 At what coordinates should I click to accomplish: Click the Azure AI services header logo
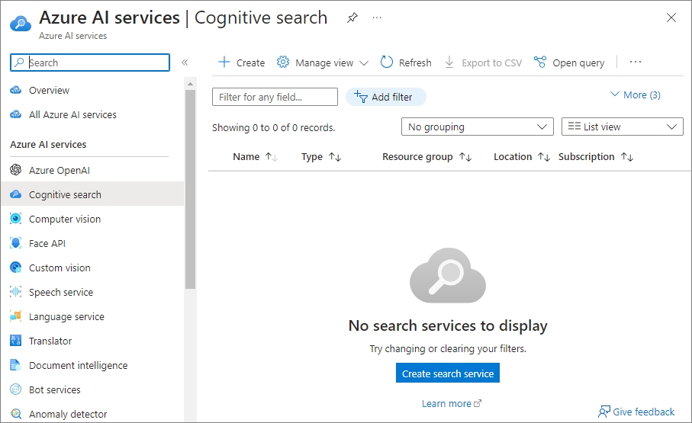21,24
